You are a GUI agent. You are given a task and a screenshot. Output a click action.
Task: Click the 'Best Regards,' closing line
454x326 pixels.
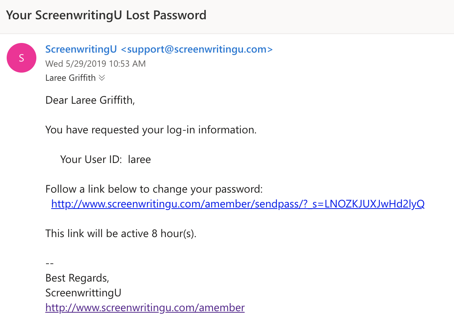(77, 278)
